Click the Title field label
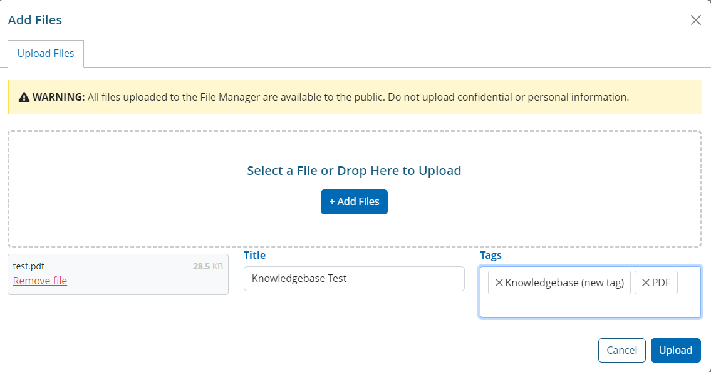Screen dimensions: 711x372 [x=254, y=255]
